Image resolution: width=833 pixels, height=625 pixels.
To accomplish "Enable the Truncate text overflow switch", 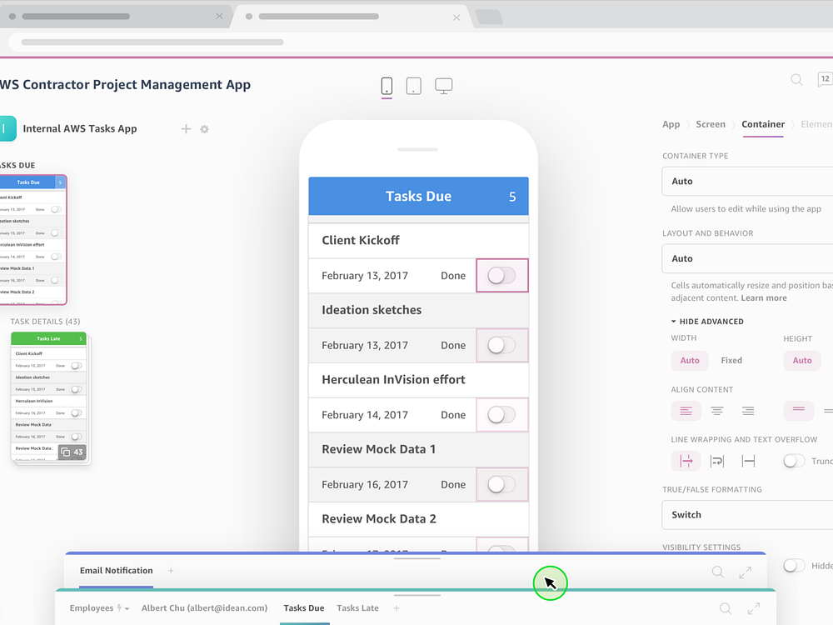I will pos(794,461).
